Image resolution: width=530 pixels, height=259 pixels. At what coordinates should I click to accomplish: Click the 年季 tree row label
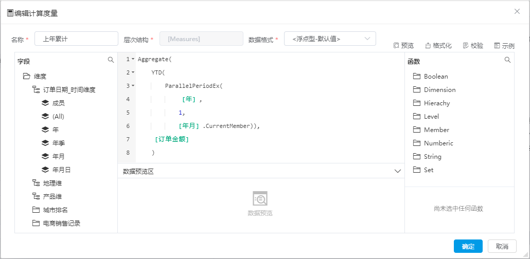coord(59,143)
